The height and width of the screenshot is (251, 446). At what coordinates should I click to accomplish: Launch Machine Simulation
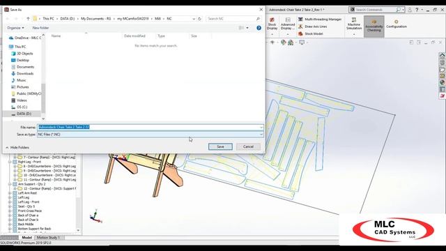point(354,24)
